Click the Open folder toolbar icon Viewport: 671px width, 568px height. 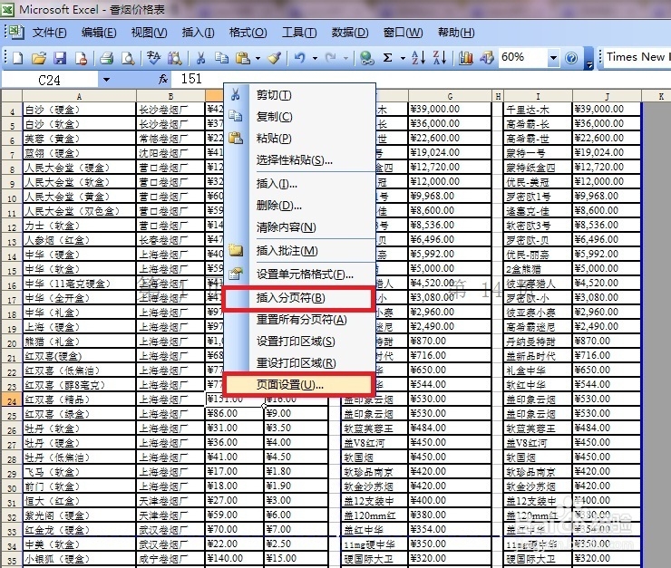click(x=38, y=58)
